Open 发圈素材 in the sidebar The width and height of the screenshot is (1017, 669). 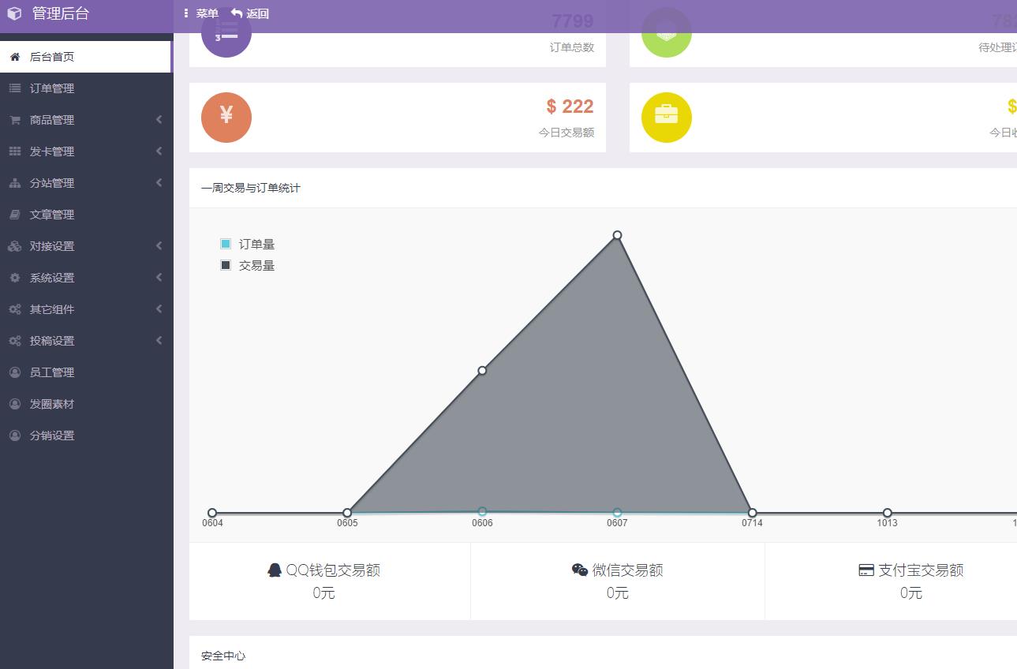[x=52, y=404]
